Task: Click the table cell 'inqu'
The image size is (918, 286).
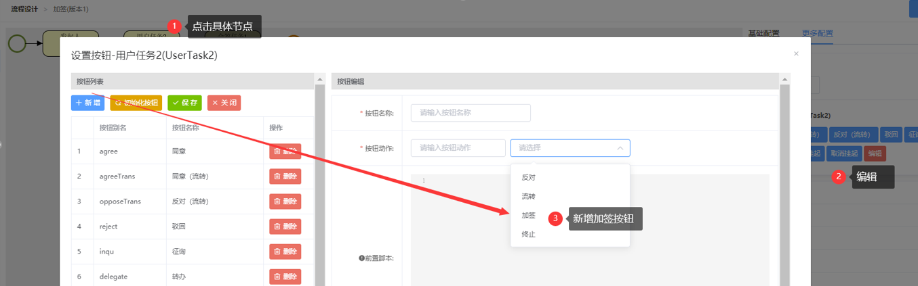Action: point(130,252)
